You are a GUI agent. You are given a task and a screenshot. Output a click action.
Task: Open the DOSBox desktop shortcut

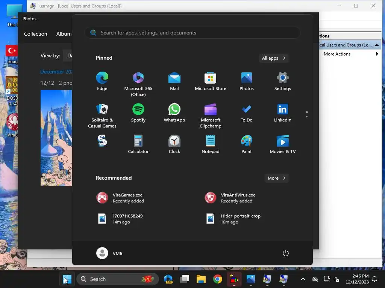click(12, 91)
